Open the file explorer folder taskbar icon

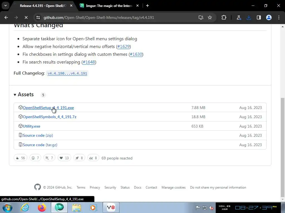tap(77, 207)
